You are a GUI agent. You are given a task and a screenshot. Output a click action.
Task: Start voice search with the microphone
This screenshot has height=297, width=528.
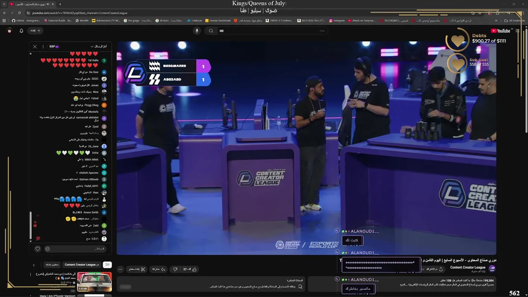[197, 31]
